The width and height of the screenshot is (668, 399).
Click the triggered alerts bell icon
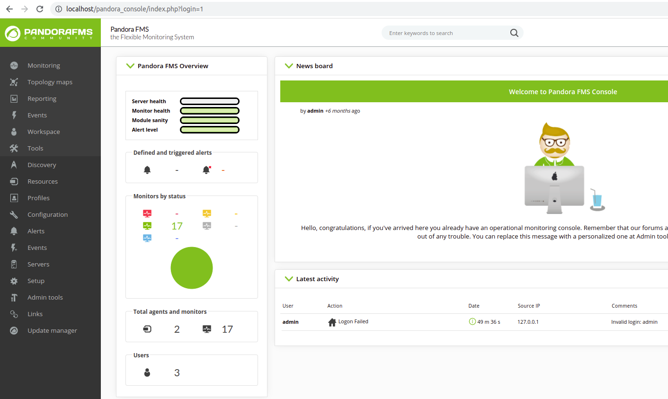(x=206, y=170)
